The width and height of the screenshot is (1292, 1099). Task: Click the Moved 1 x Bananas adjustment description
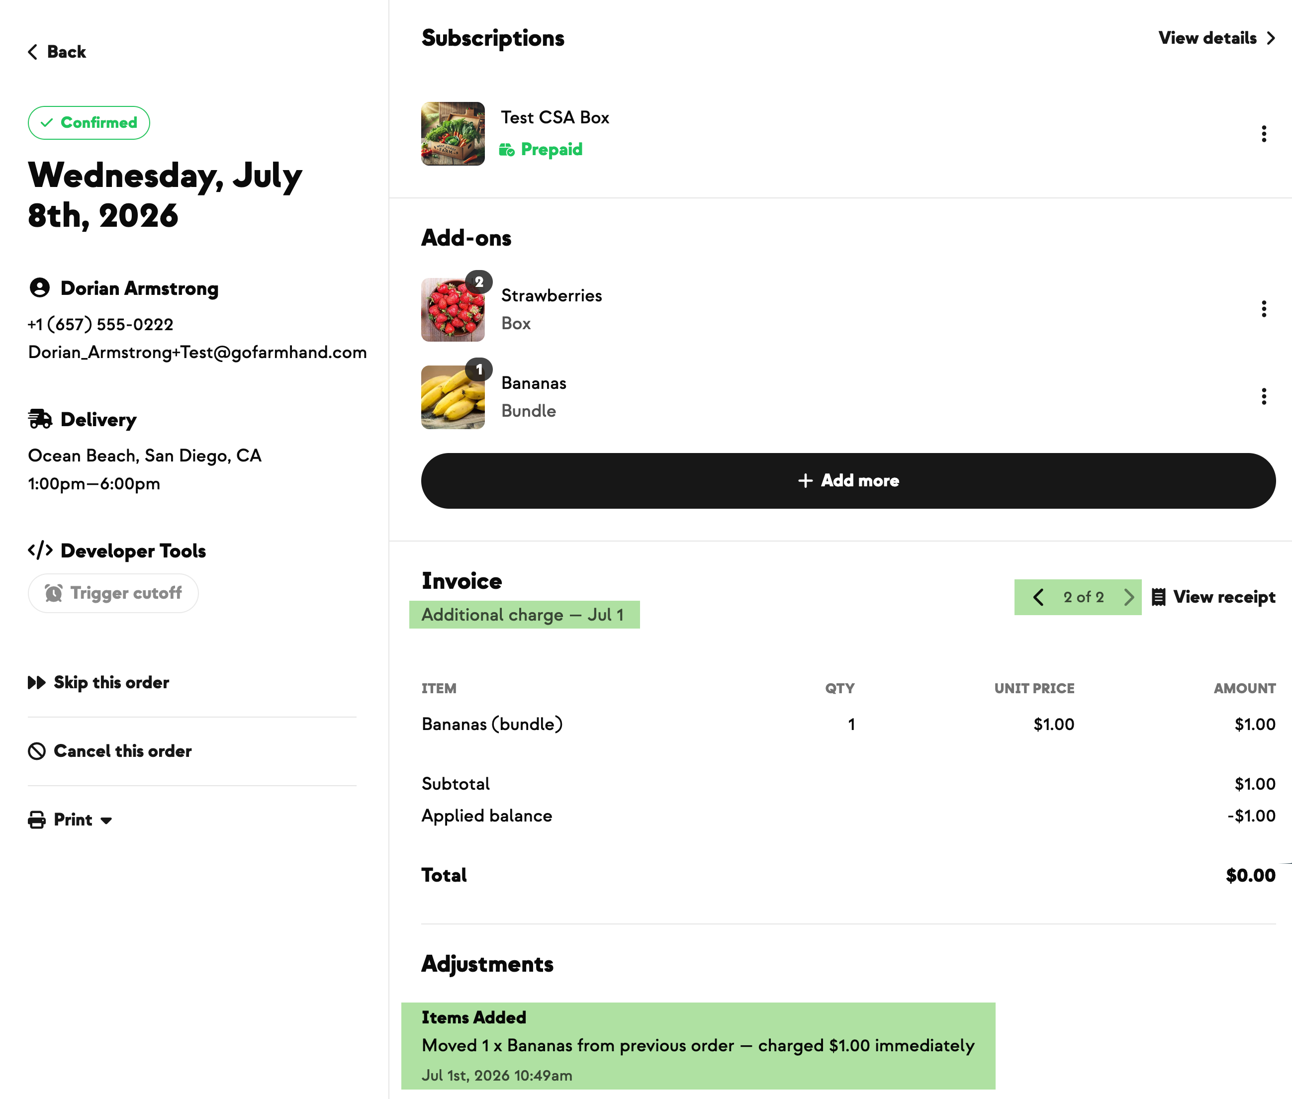[x=698, y=1045]
